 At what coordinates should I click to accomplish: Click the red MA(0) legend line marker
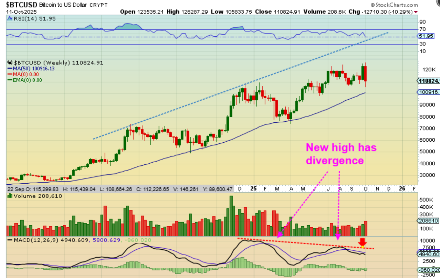pos(10,74)
